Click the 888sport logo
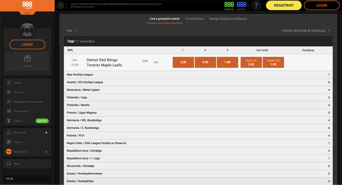Viewport: 342px width, 185px height. coord(27,5)
